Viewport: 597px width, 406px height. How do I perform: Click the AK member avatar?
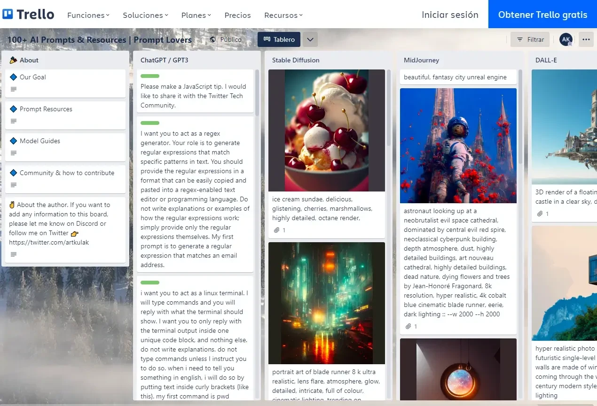pyautogui.click(x=566, y=39)
